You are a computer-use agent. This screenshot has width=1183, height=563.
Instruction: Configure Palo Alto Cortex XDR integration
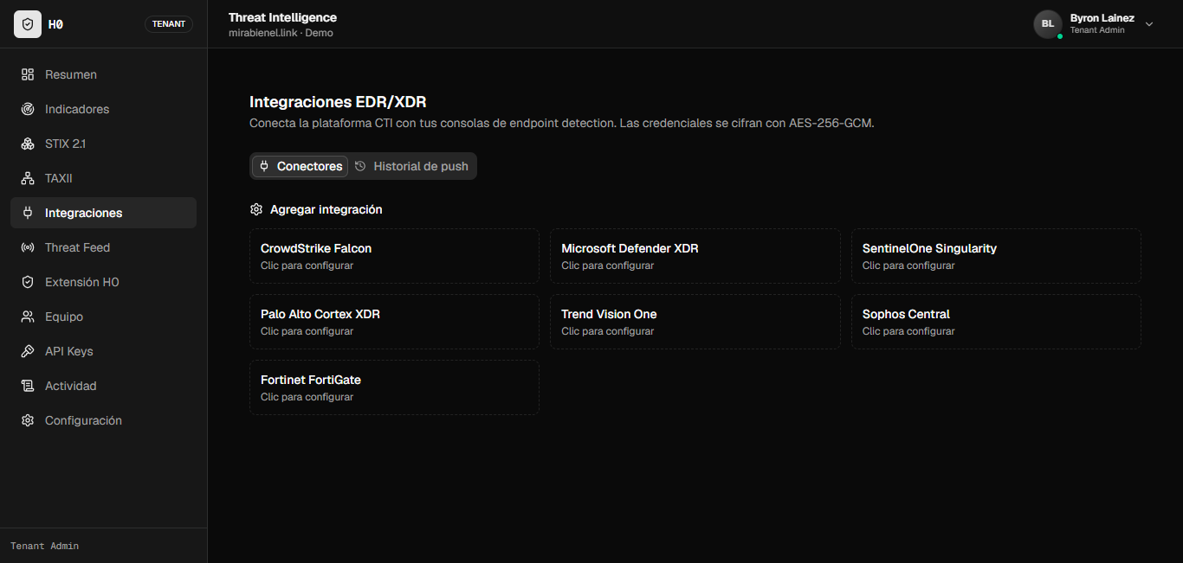click(394, 322)
